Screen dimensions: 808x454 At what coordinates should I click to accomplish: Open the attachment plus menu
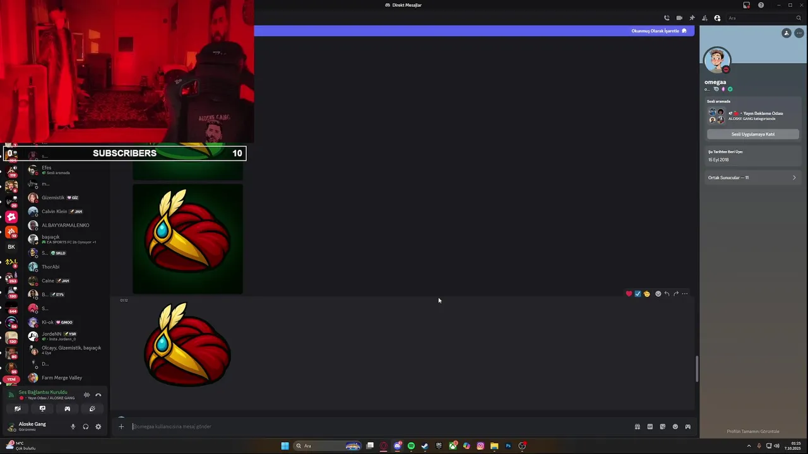(121, 427)
